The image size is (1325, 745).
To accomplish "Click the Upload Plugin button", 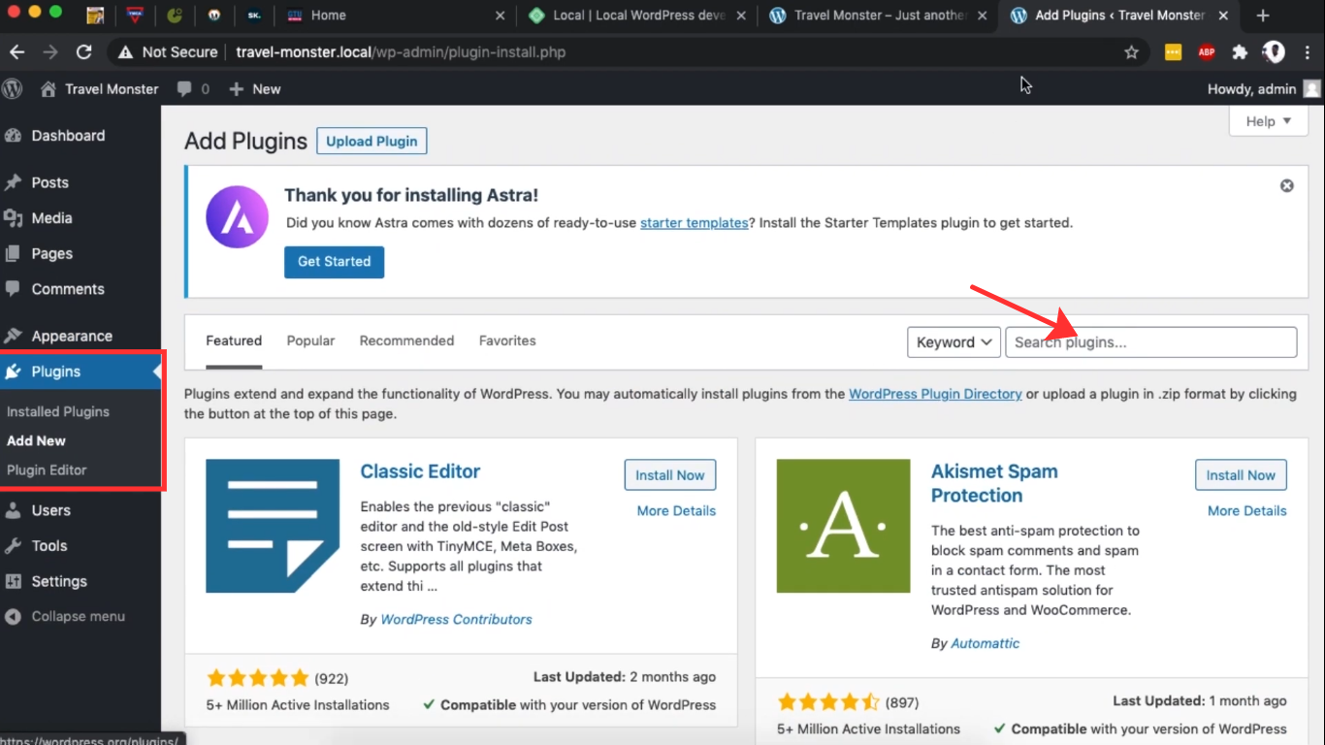I will tap(372, 141).
